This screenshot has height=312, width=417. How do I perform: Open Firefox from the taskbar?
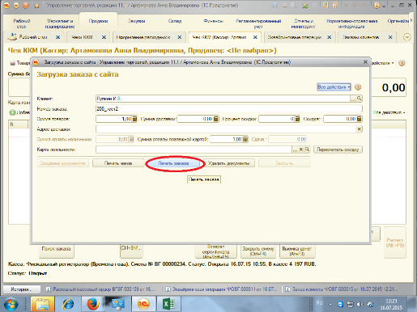(x=93, y=304)
